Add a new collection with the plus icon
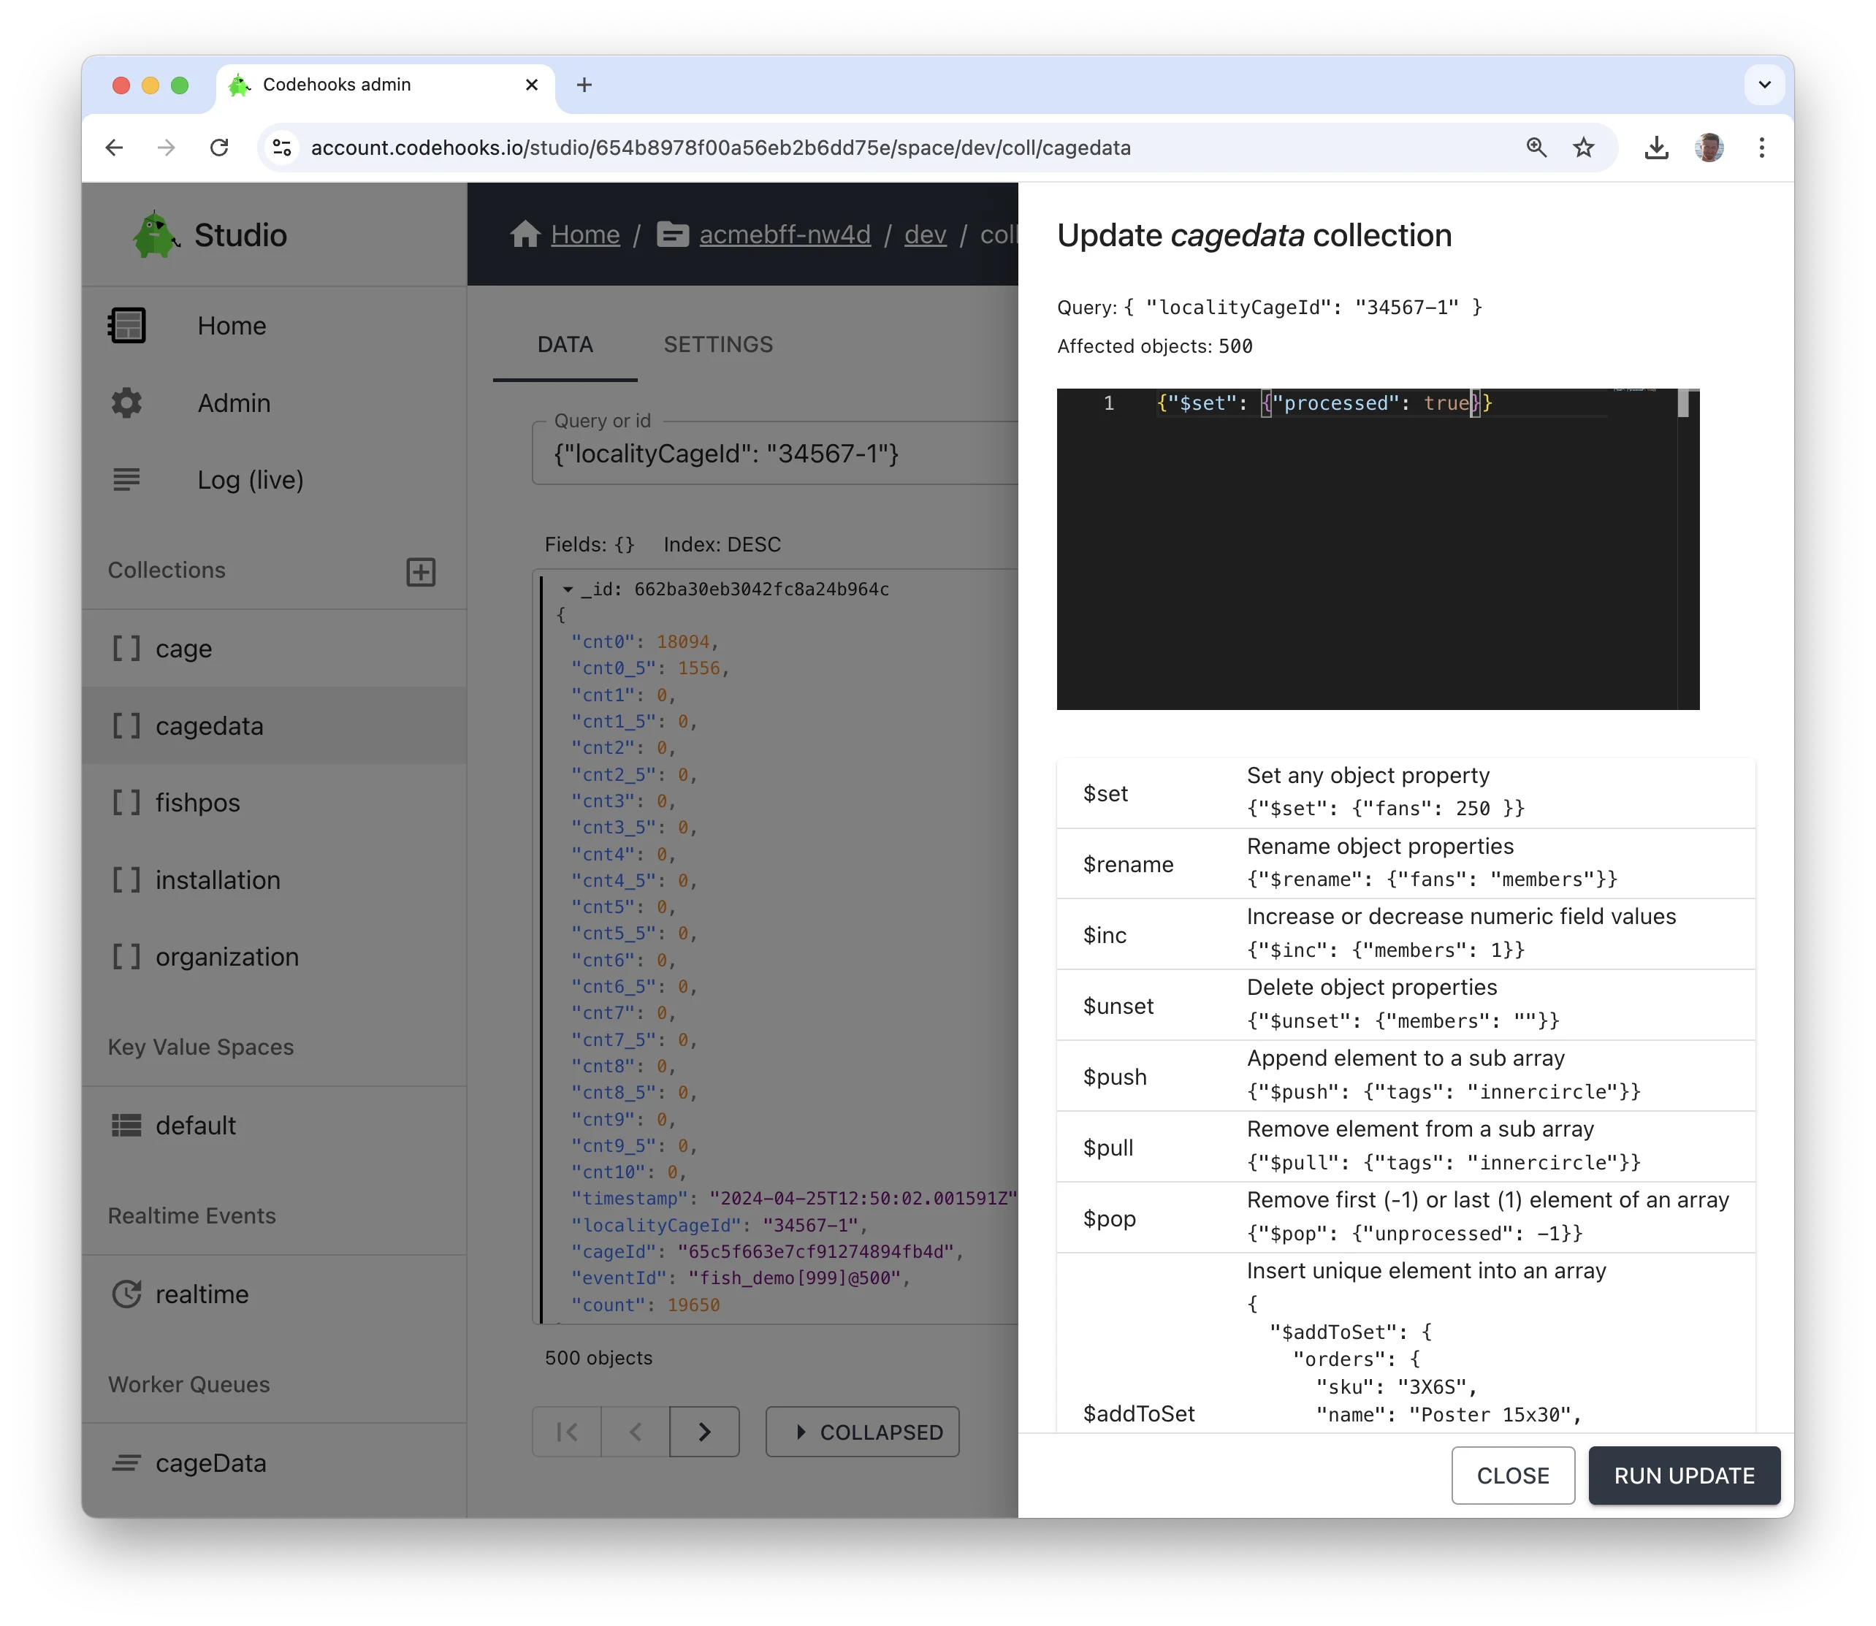Screen dimensions: 1876x1626 [420, 572]
